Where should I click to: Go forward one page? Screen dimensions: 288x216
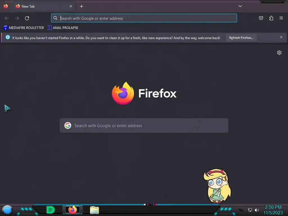(17, 18)
